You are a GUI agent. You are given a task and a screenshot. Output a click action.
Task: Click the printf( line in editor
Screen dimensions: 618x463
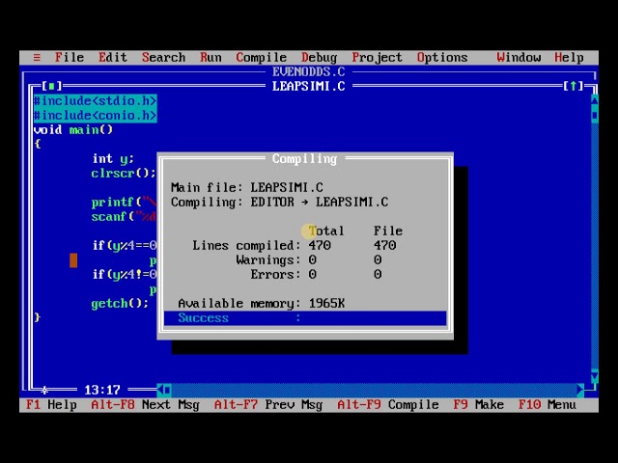[124, 202]
